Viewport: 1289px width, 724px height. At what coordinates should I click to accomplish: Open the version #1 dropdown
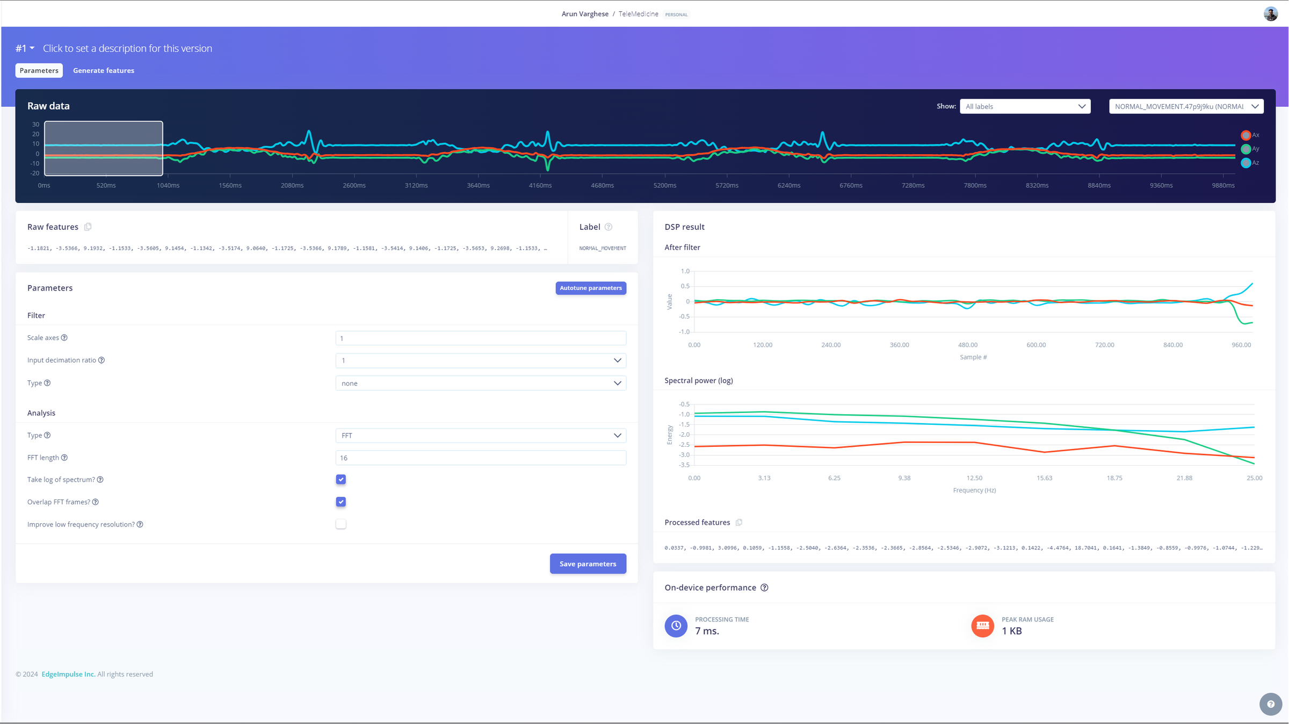[25, 48]
